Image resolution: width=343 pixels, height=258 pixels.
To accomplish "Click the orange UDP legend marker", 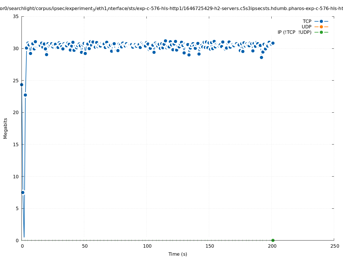I will pos(321,27).
